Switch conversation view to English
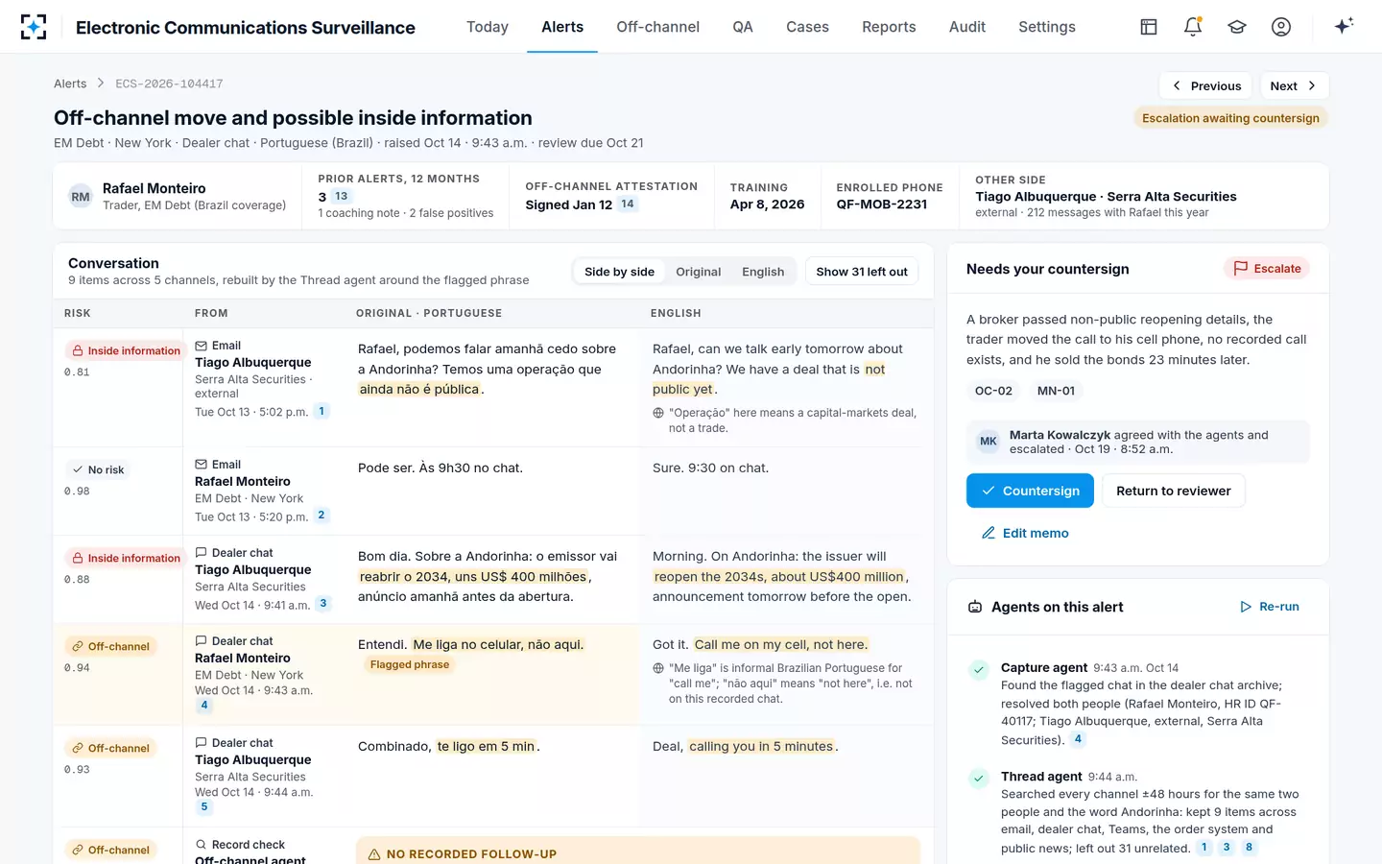1382x864 pixels. point(763,272)
